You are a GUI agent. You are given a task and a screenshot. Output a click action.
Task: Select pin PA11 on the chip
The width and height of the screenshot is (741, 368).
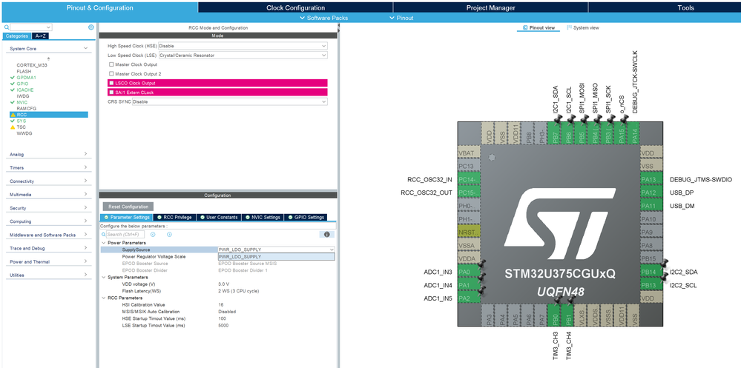pos(652,206)
